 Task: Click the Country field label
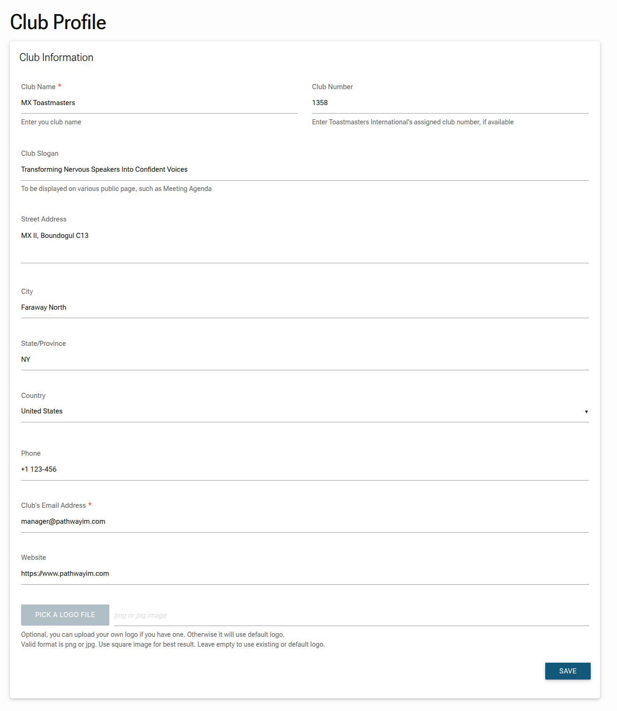(x=33, y=396)
